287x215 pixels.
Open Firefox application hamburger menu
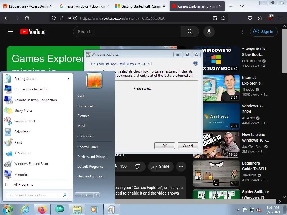(x=280, y=18)
